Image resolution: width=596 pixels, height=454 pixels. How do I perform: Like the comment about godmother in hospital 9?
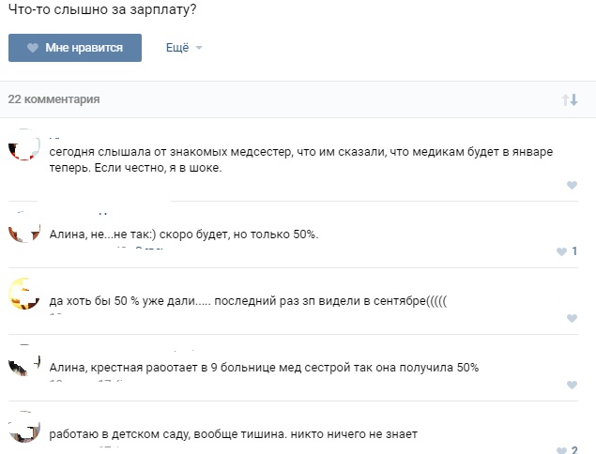click(572, 385)
